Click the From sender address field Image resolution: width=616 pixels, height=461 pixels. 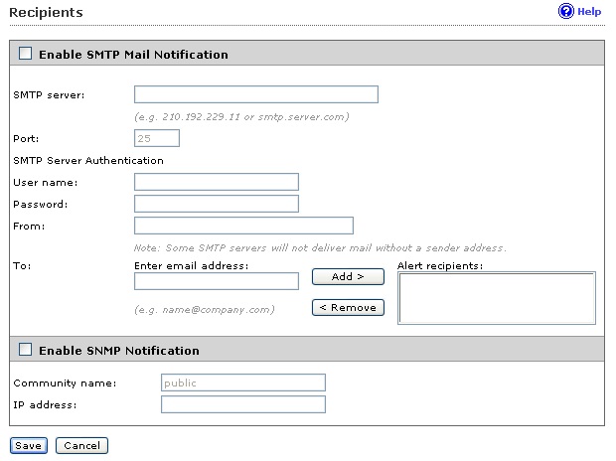coord(243,226)
